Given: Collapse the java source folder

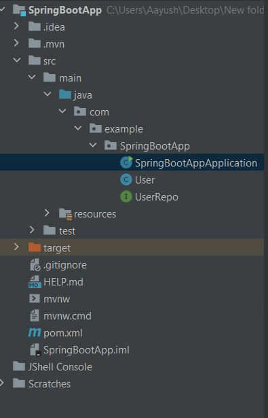Looking at the screenshot, I should tap(47, 94).
